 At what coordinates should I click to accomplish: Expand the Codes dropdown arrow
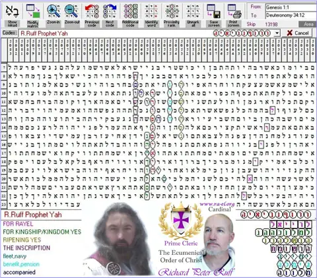click(277, 33)
